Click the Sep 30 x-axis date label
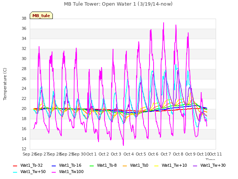 pos(79,154)
